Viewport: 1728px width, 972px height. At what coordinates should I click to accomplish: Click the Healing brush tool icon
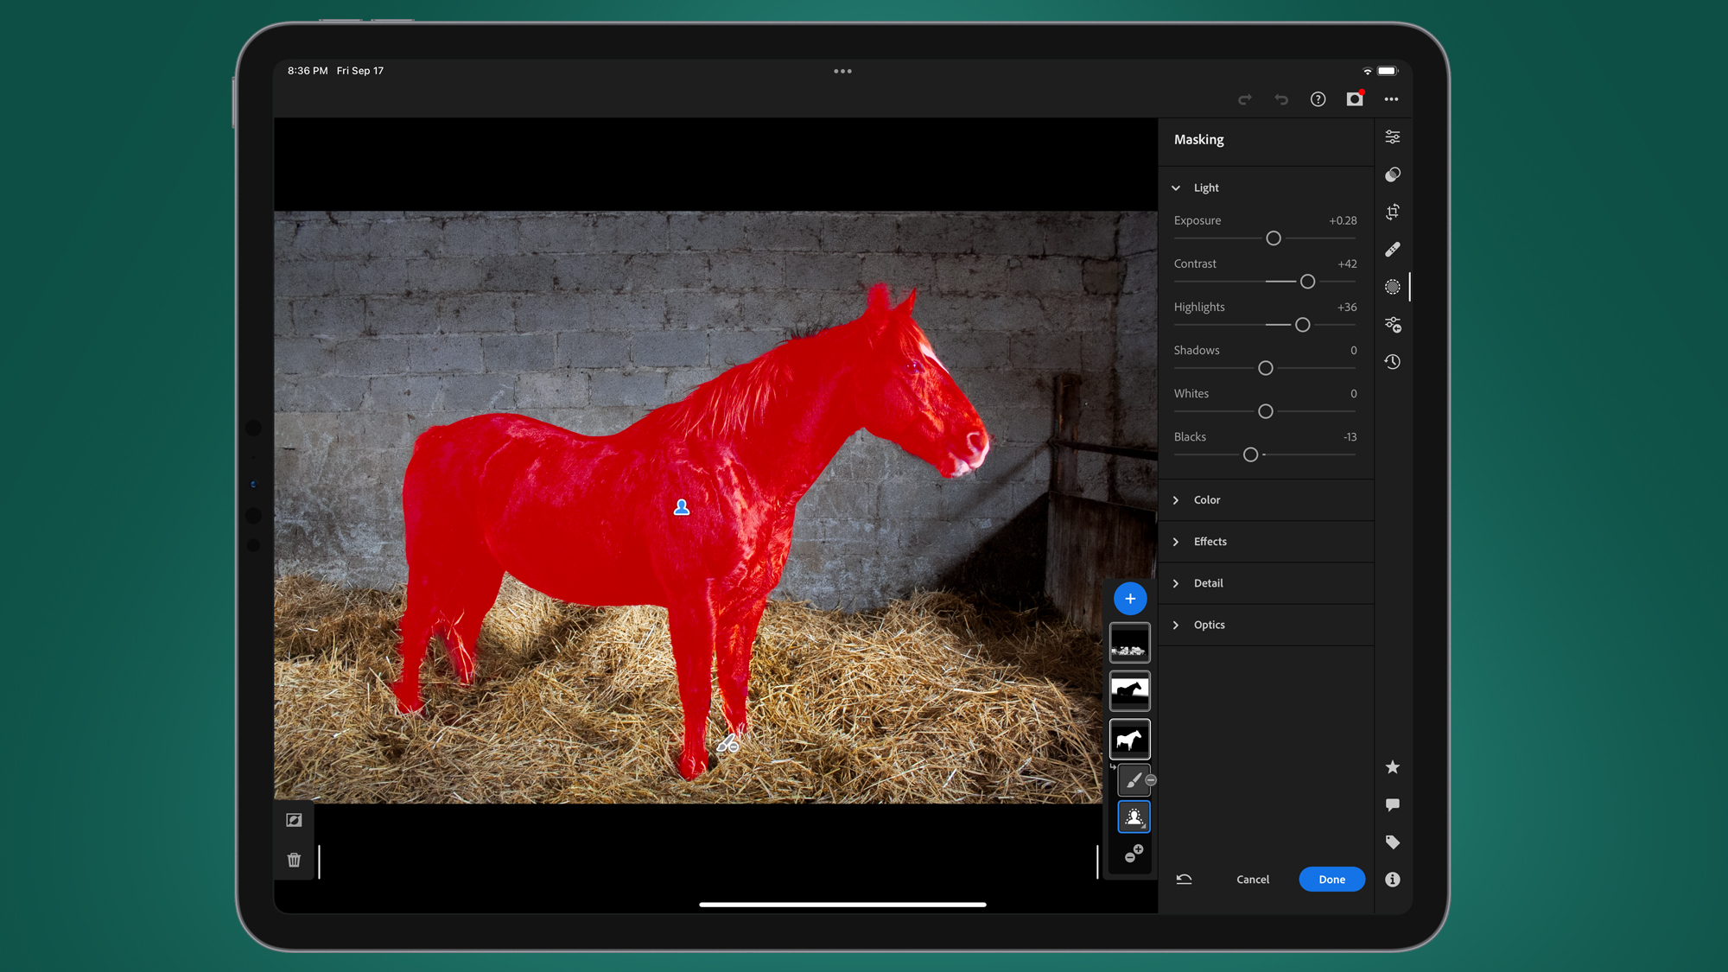point(1392,249)
